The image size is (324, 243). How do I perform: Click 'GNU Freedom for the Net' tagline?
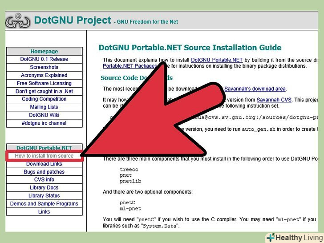[147, 22]
